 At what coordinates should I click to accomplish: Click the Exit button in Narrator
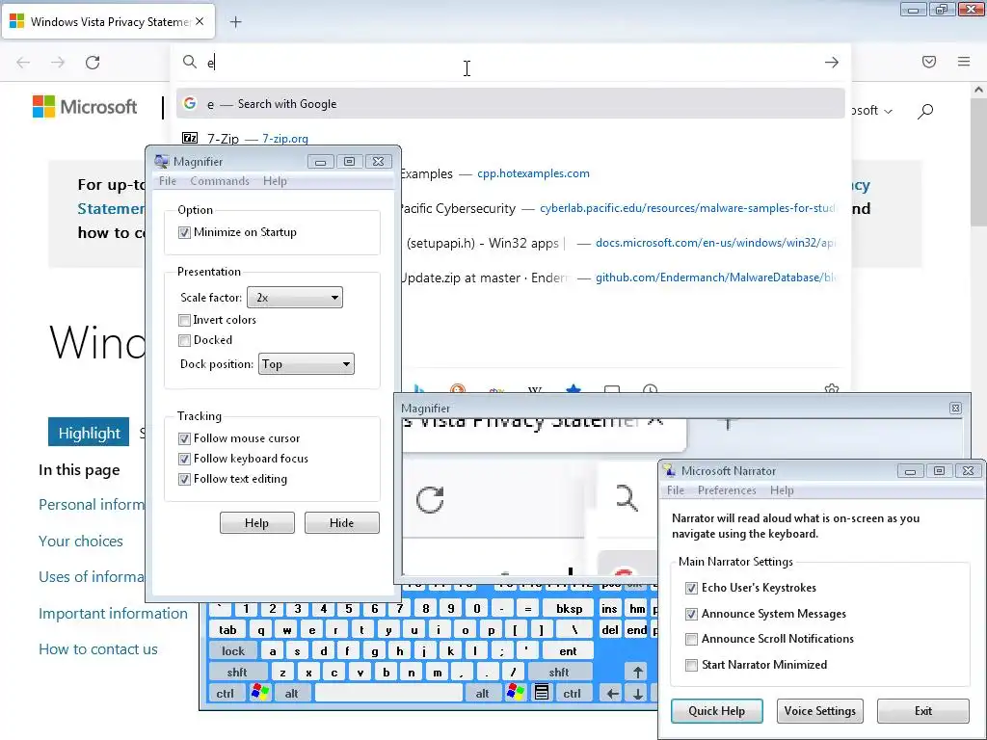click(x=922, y=711)
